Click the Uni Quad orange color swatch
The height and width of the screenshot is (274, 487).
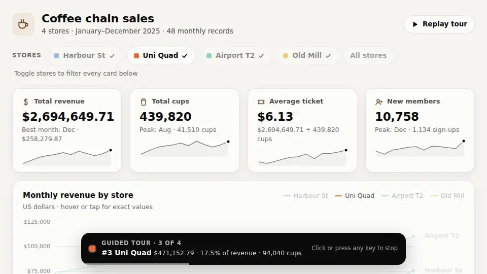136,56
